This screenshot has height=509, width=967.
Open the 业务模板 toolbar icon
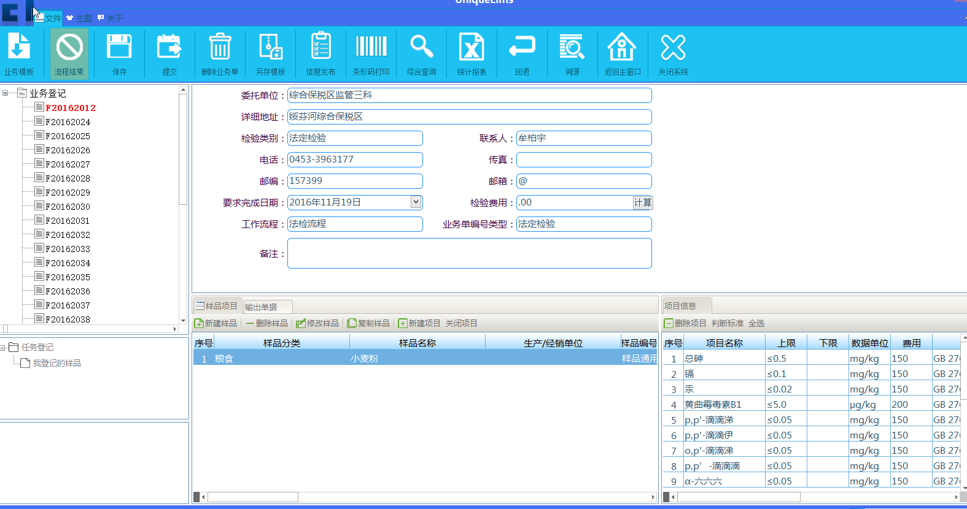pyautogui.click(x=19, y=54)
